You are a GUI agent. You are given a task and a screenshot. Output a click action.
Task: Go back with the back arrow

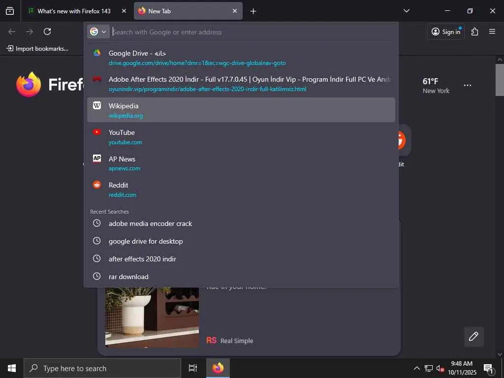pos(12,31)
